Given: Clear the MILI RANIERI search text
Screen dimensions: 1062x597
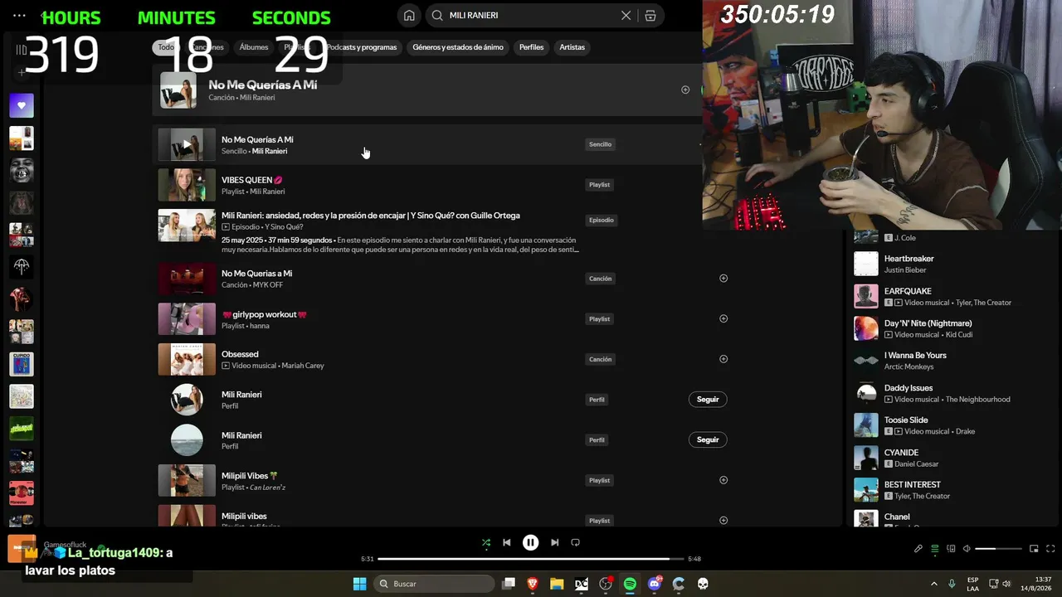Looking at the screenshot, I should pyautogui.click(x=626, y=15).
